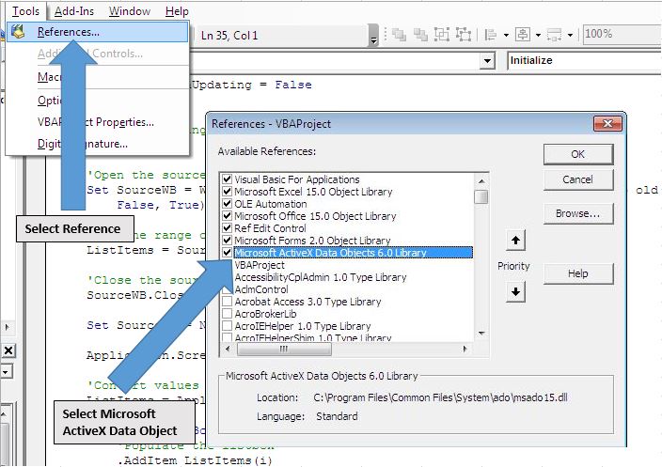
Task: Click the Send to Back toolbar icon
Action: click(420, 35)
